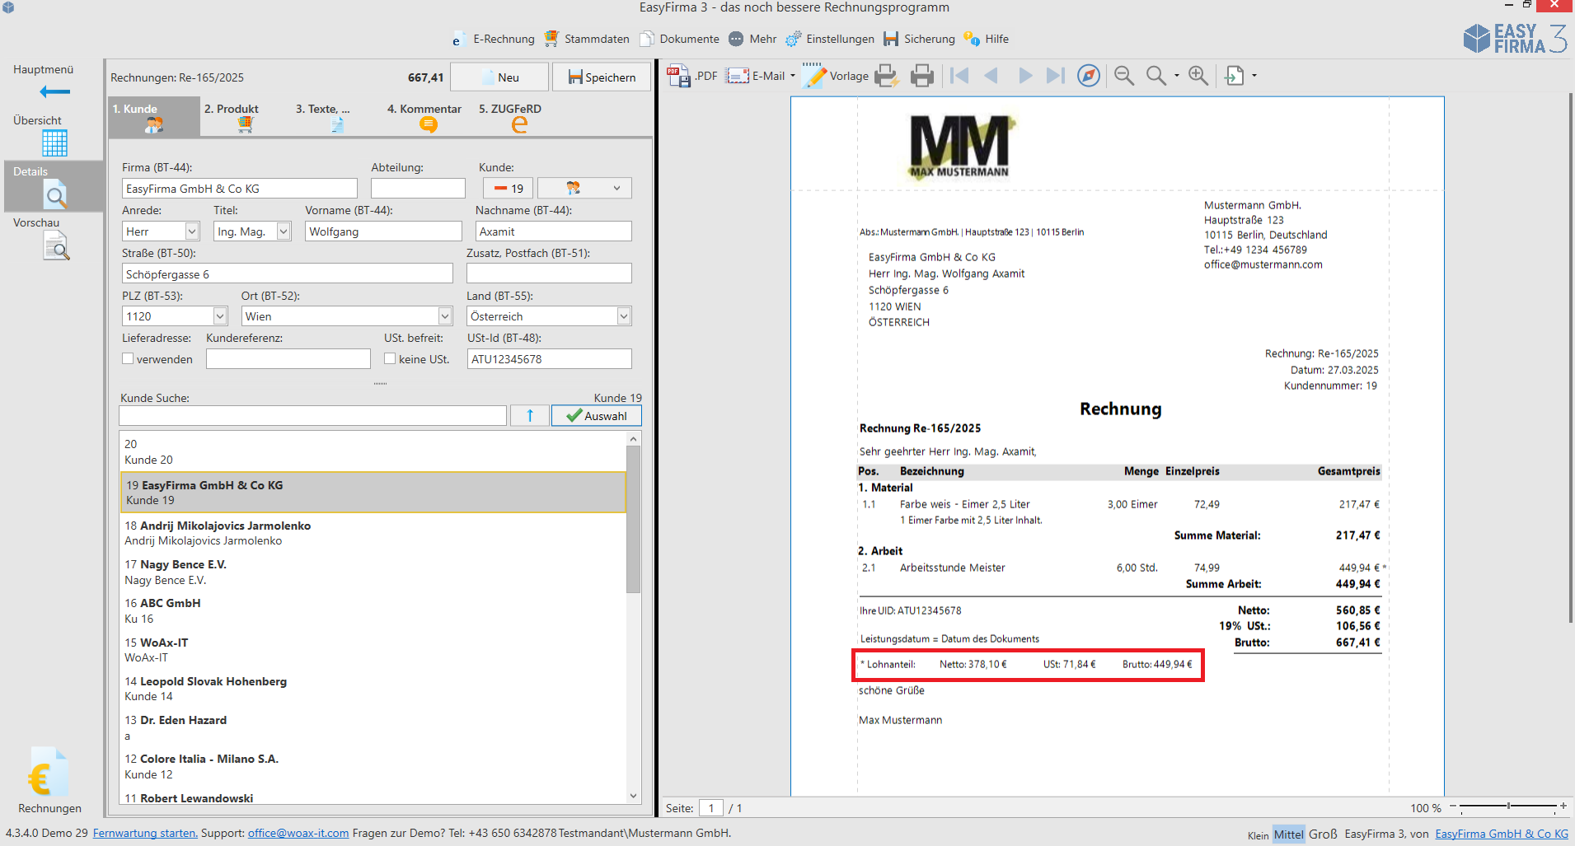Go to last page in preview

pos(1056,76)
